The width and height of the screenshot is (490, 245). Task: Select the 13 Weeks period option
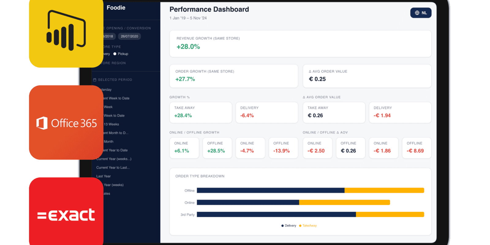(111, 124)
